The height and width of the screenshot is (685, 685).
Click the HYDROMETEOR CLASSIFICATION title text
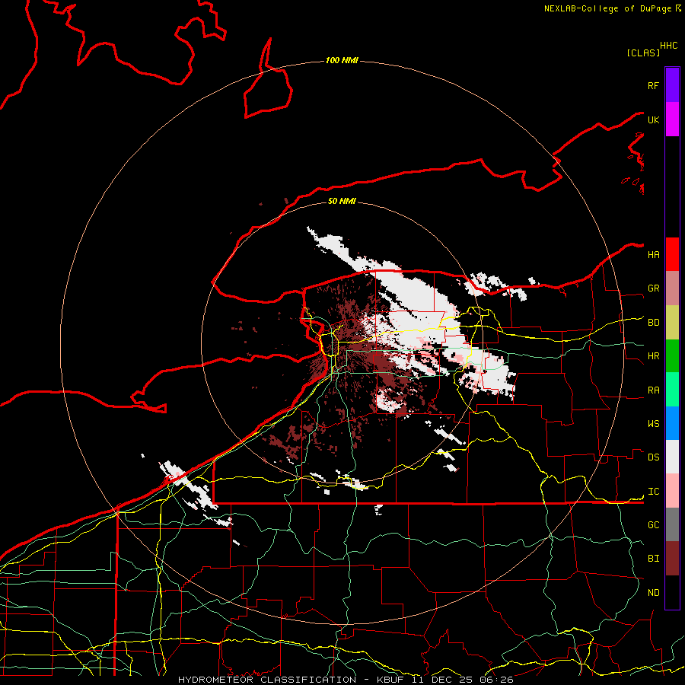click(267, 680)
